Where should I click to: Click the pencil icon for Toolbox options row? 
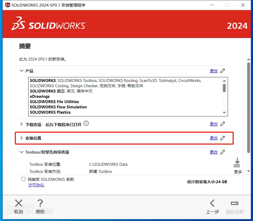(x=223, y=152)
